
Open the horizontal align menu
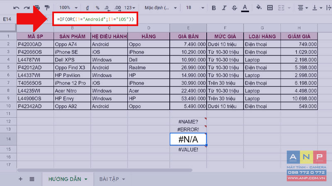click(303, 8)
